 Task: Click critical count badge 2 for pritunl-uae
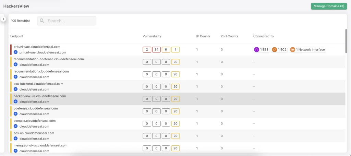tap(147, 50)
